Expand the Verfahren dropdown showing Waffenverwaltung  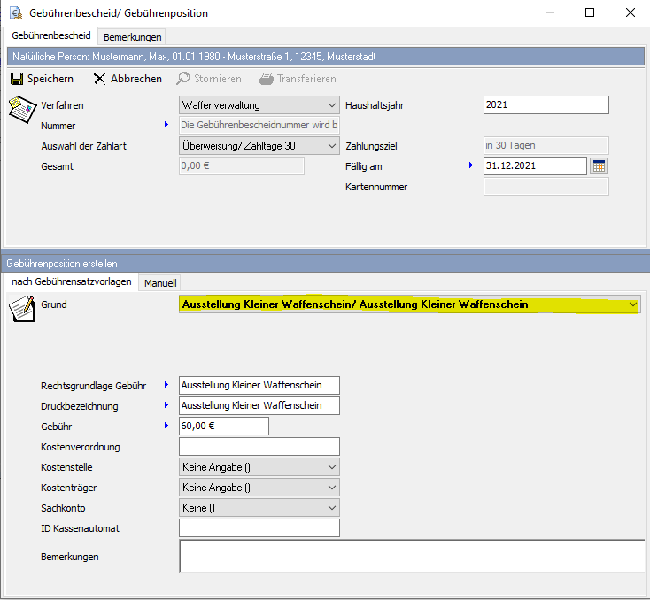click(331, 105)
